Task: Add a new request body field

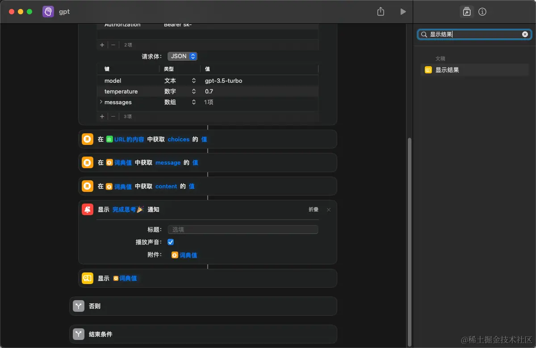Action: coord(102,116)
